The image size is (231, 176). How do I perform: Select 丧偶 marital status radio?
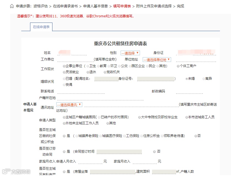(64, 85)
